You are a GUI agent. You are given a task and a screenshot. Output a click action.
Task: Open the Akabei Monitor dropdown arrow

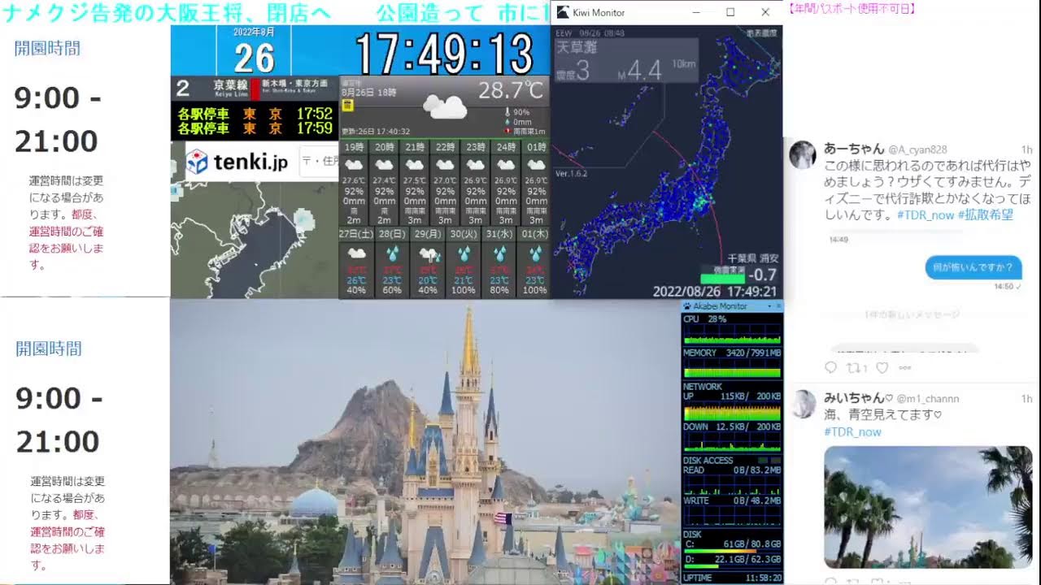tap(770, 306)
